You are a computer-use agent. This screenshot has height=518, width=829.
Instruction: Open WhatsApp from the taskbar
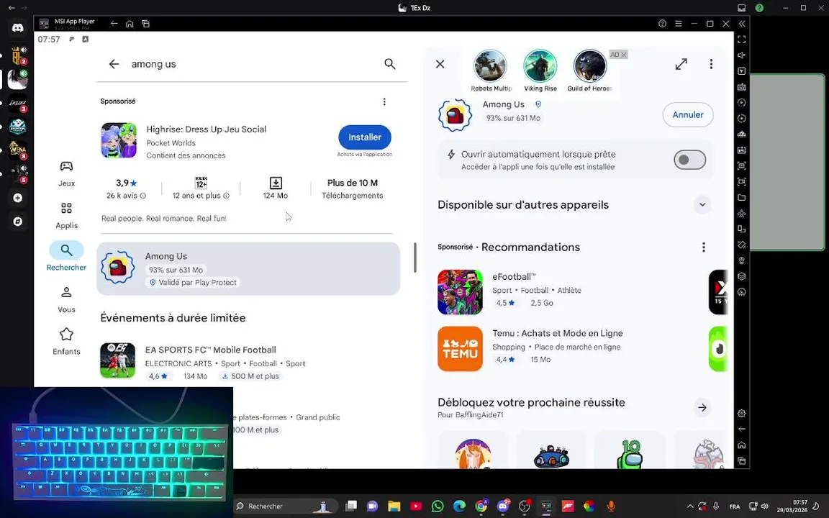438,506
